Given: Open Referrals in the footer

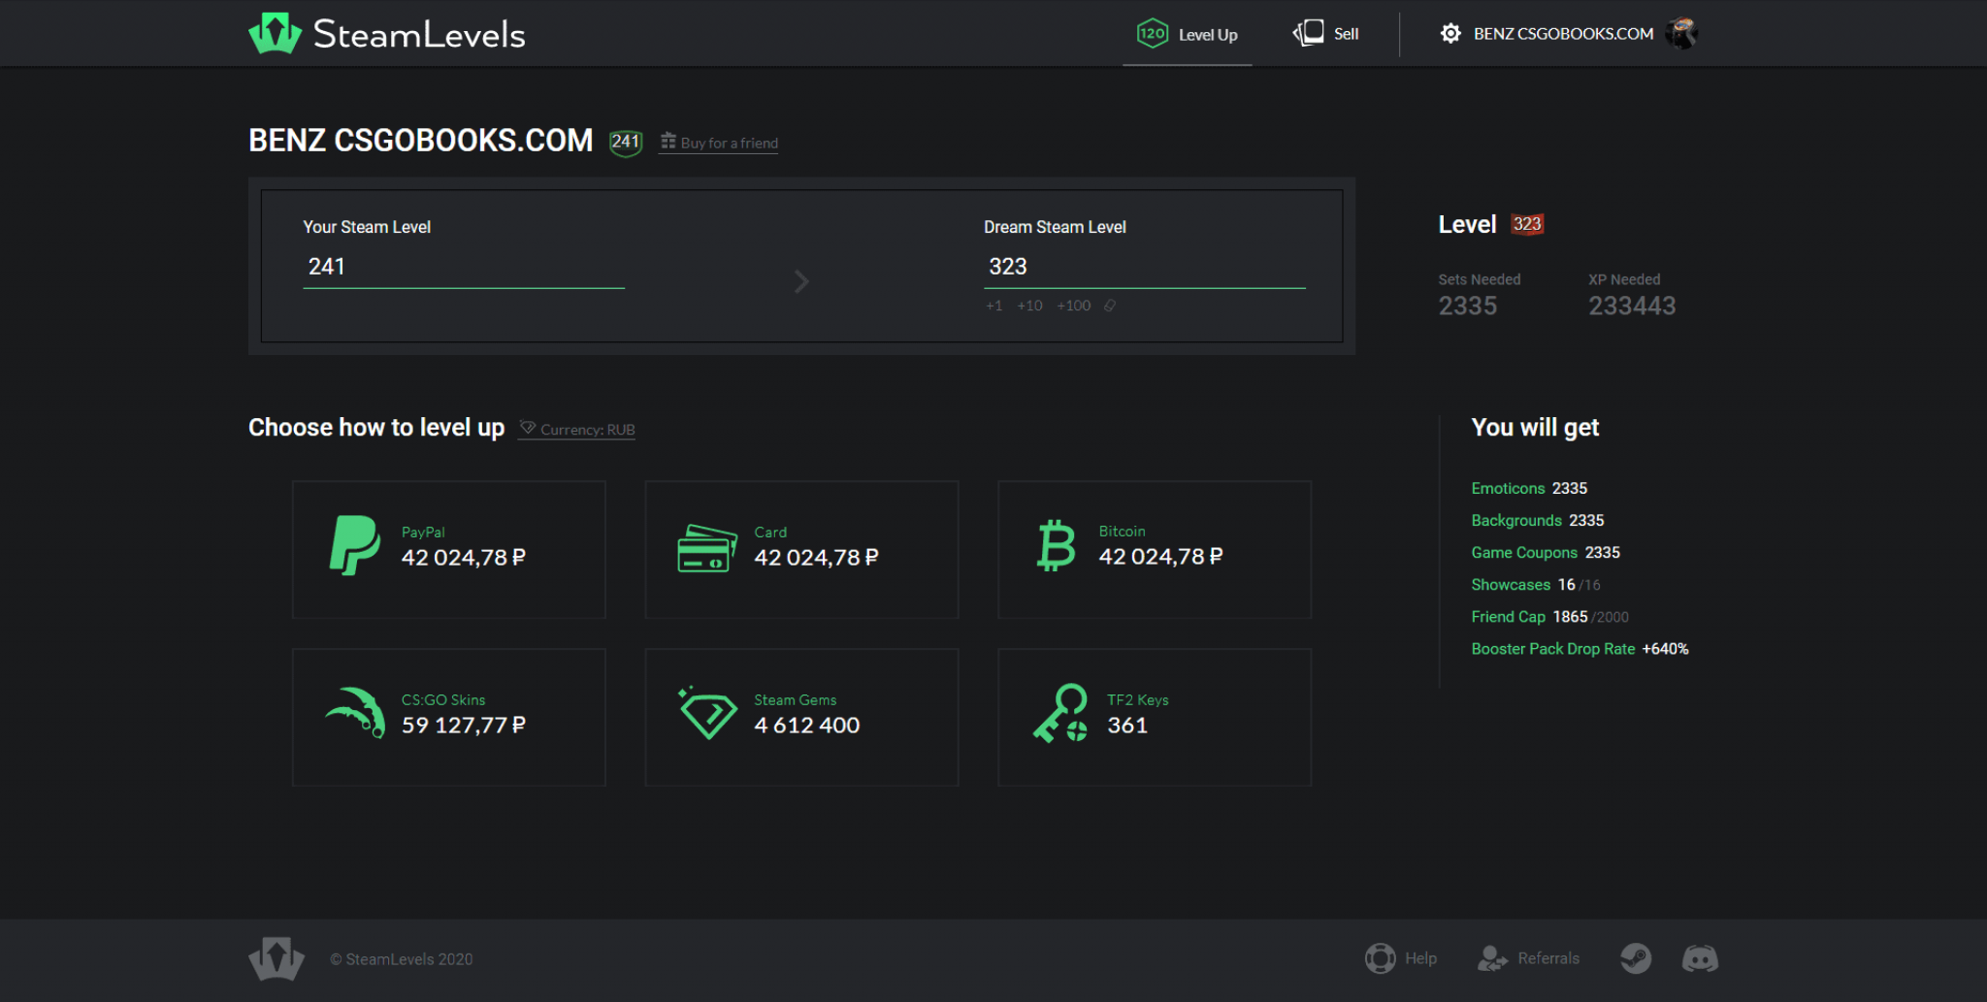Looking at the screenshot, I should pyautogui.click(x=1528, y=958).
